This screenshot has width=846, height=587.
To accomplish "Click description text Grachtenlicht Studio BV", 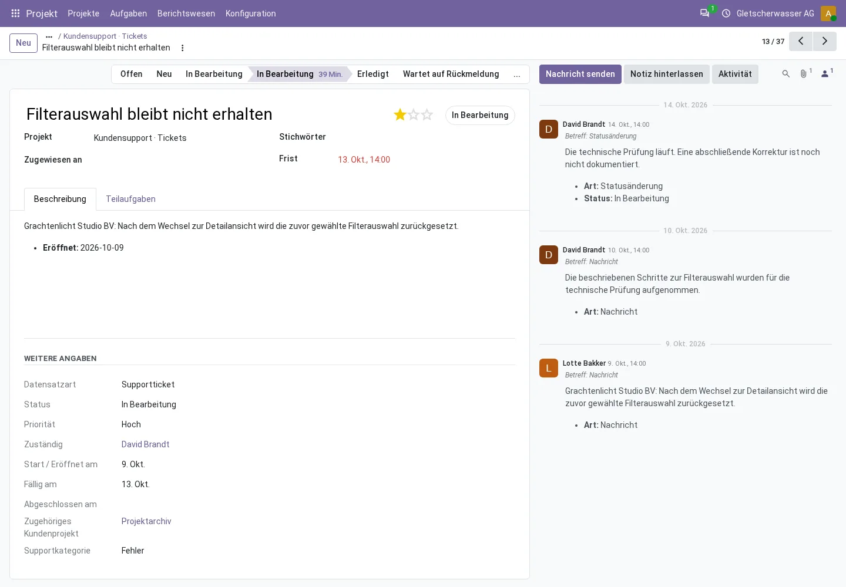I will click(x=241, y=226).
